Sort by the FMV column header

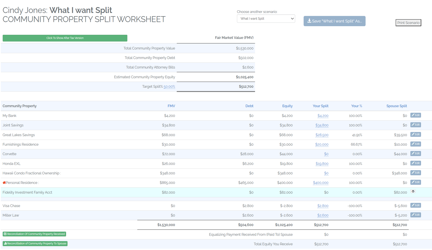tap(171, 106)
